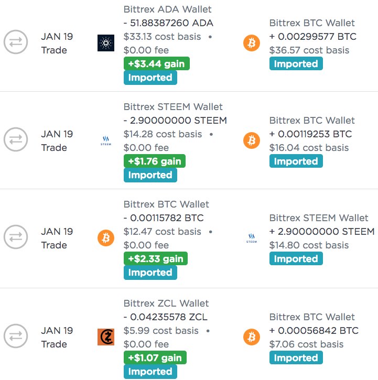This screenshot has width=378, height=380.
Task: Select the -51.88387260 ADA amount text
Action: point(168,23)
